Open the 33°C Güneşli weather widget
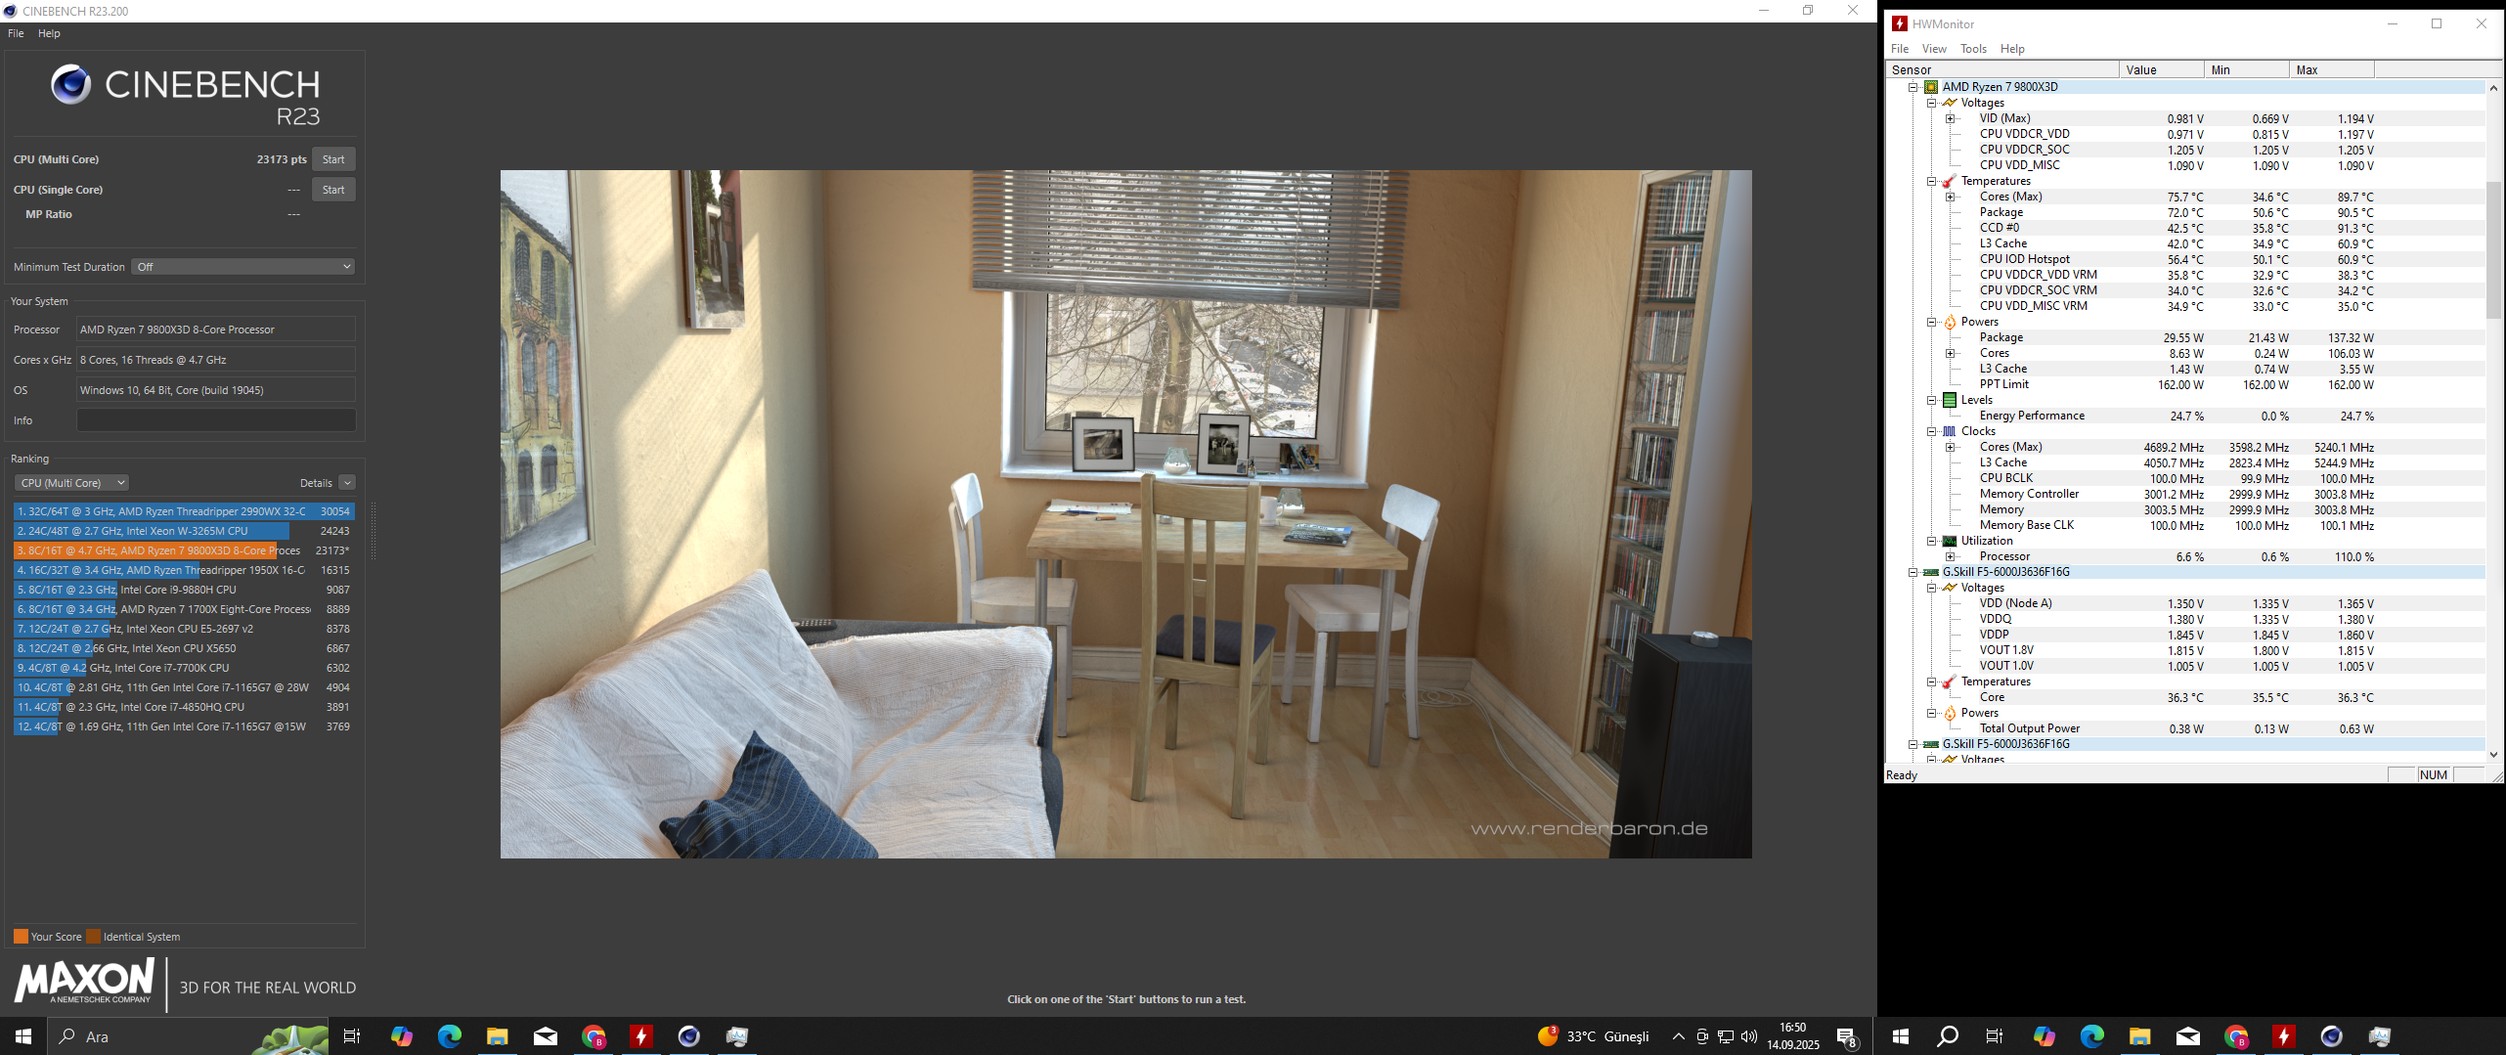This screenshot has height=1055, width=2506. [x=1593, y=1036]
